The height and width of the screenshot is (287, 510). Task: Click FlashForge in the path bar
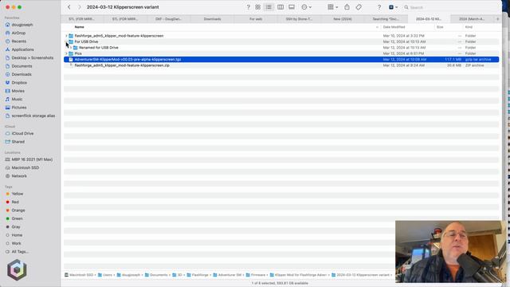click(x=198, y=275)
